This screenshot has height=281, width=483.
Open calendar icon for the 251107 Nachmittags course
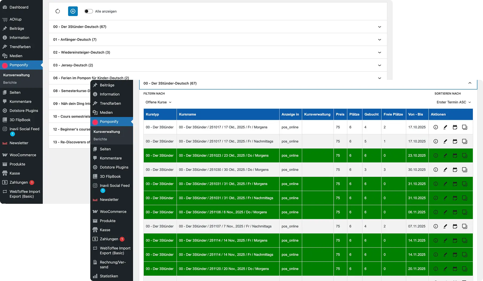tap(455, 226)
